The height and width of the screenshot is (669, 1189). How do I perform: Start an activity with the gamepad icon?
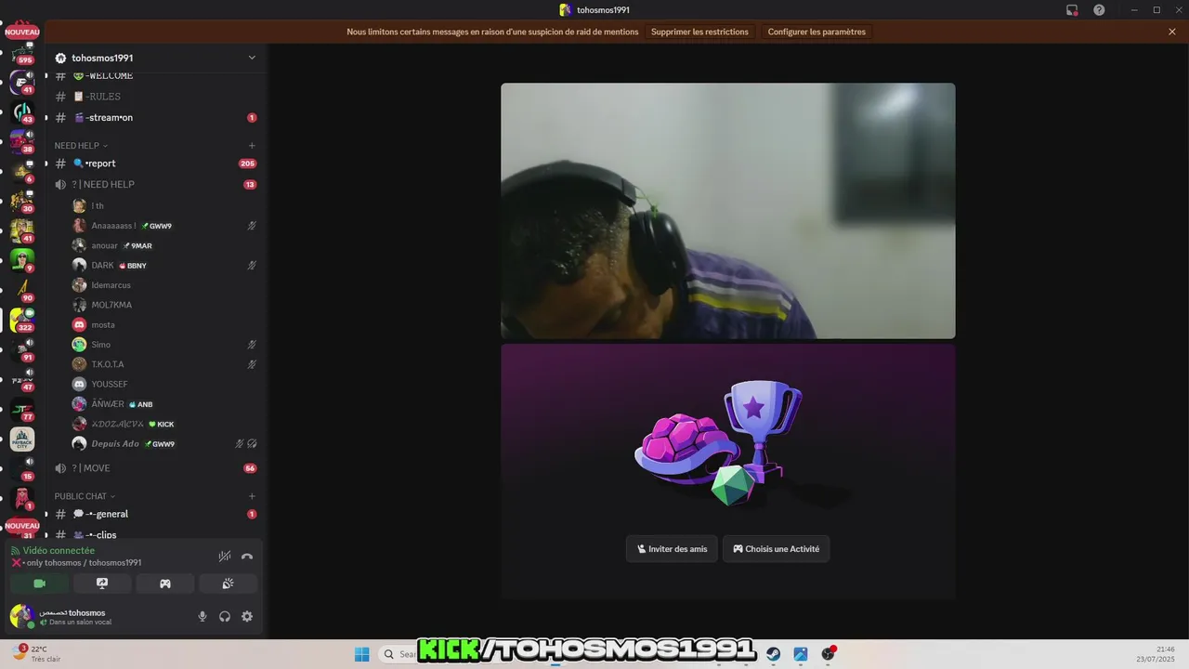[165, 584]
